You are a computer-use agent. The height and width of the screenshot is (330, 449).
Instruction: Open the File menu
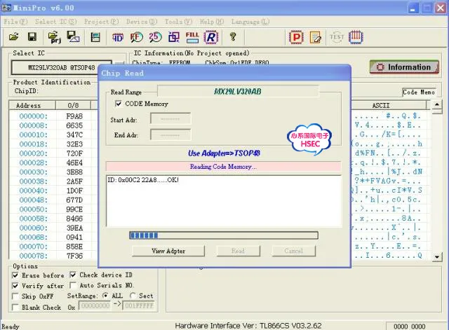click(x=15, y=22)
